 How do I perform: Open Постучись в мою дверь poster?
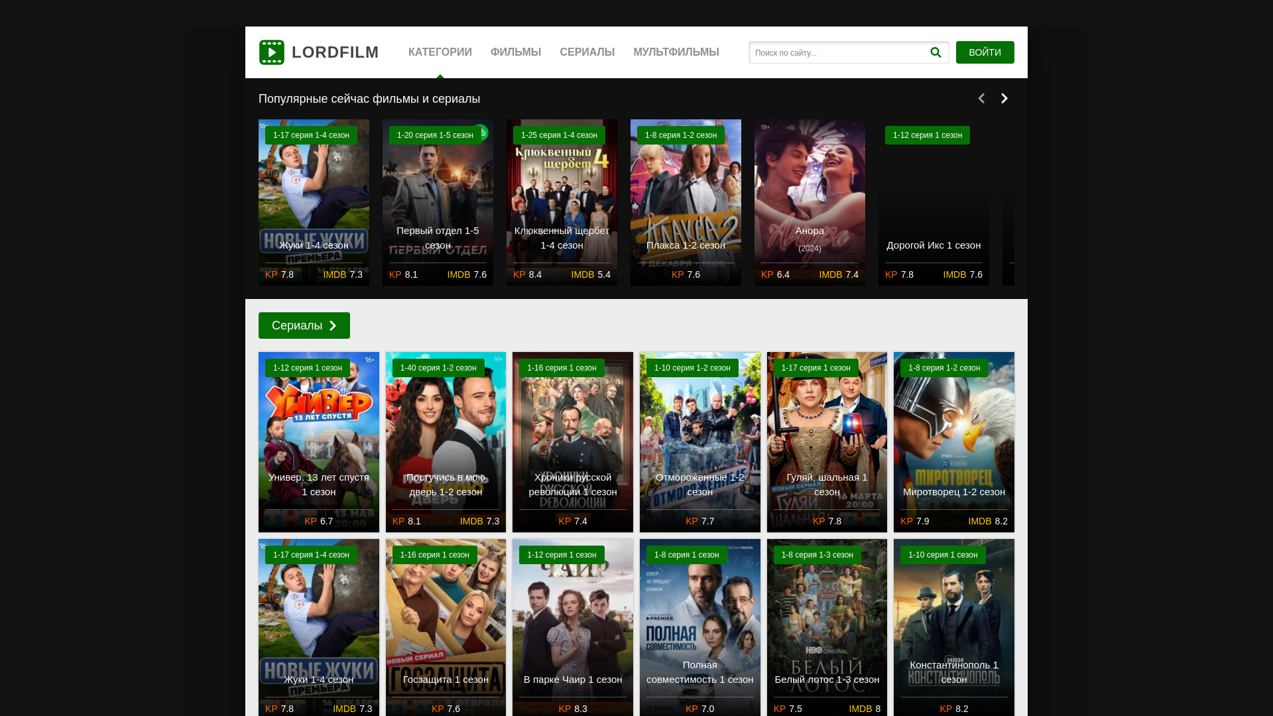[446, 442]
